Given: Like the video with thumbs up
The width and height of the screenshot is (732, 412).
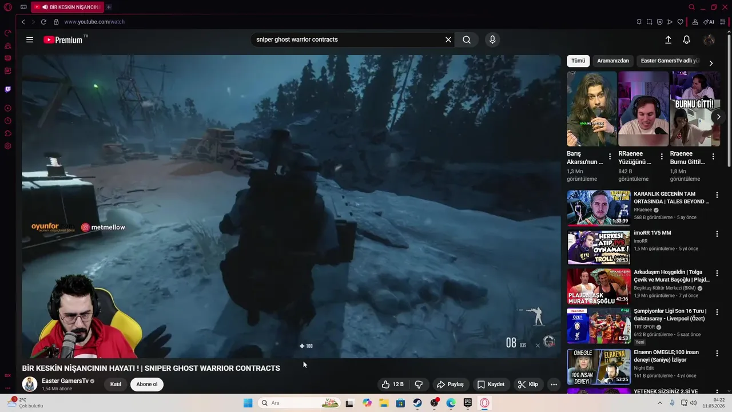Looking at the screenshot, I should 393,385.
